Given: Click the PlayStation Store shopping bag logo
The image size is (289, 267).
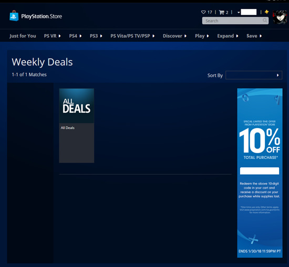Looking at the screenshot, I should tap(14, 16).
